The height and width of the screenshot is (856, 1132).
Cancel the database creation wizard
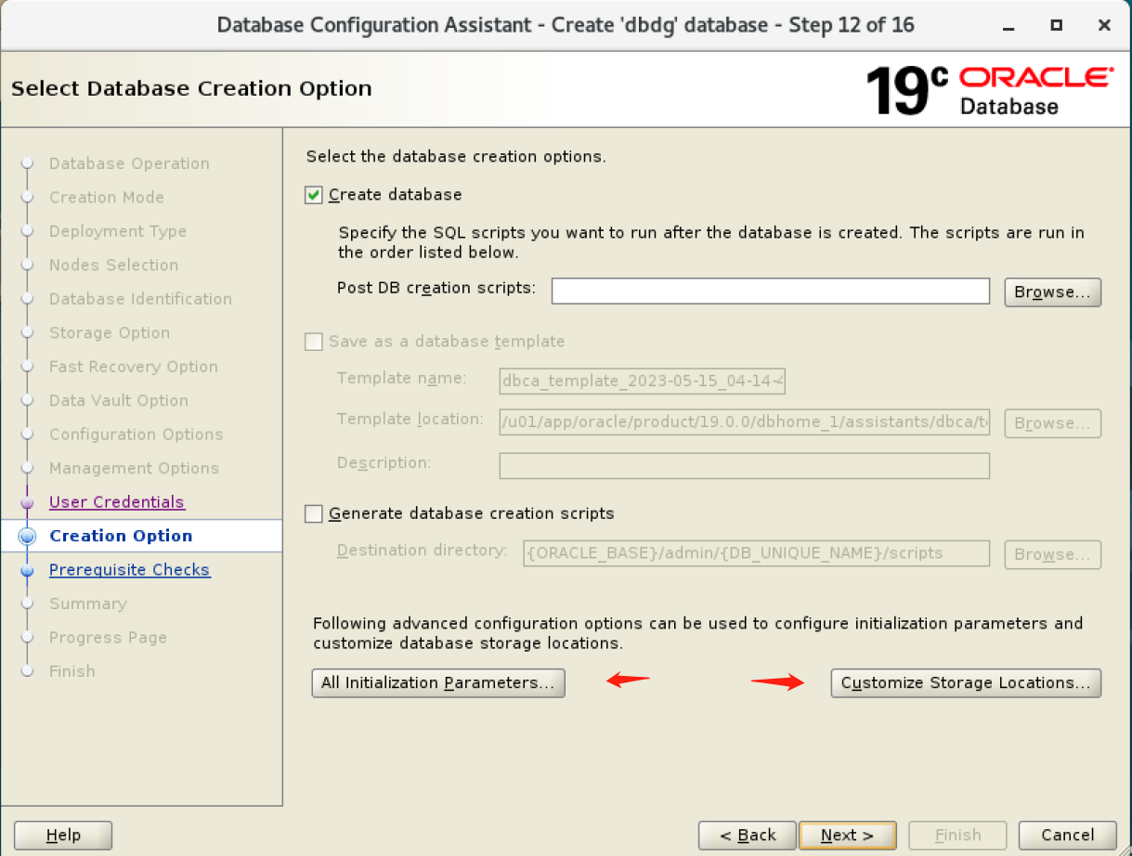point(1067,836)
